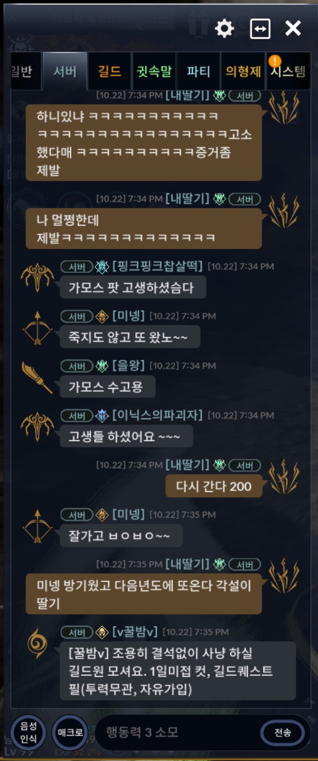Click the [v꿀밤v] guild recruitment message bubble
318x761 pixels.
178,671
